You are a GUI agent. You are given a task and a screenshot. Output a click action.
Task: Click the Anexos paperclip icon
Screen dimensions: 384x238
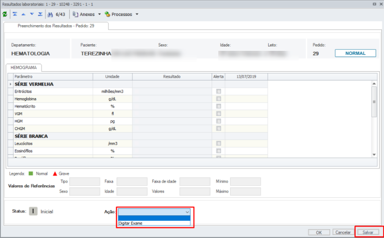click(76, 14)
